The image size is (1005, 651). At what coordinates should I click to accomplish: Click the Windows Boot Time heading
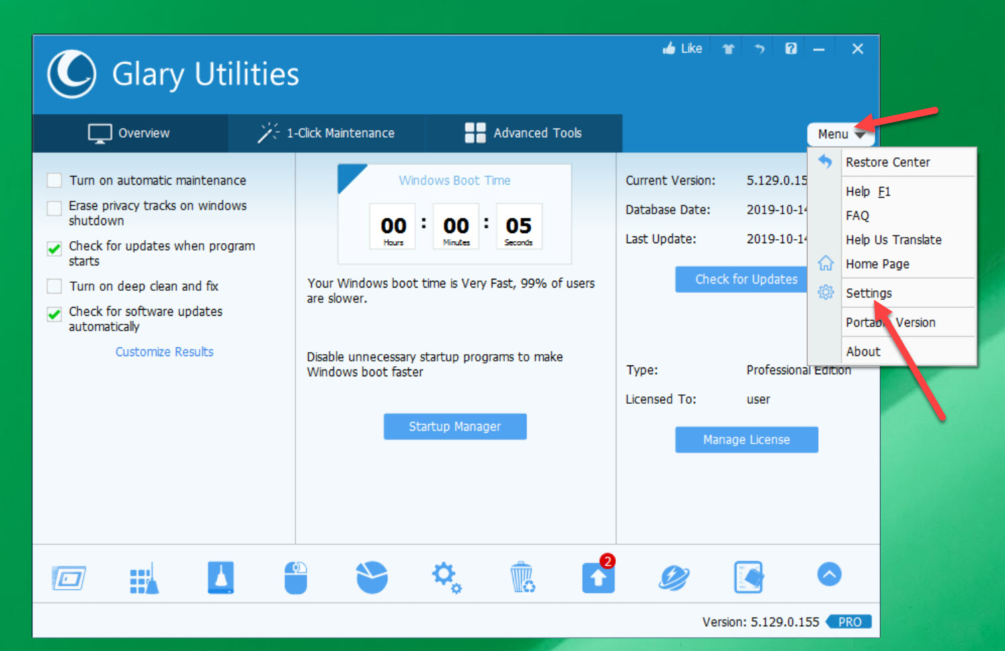(x=454, y=180)
